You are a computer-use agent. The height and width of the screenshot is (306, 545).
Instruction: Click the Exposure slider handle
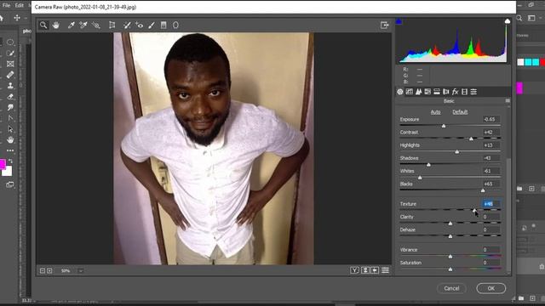(444, 126)
